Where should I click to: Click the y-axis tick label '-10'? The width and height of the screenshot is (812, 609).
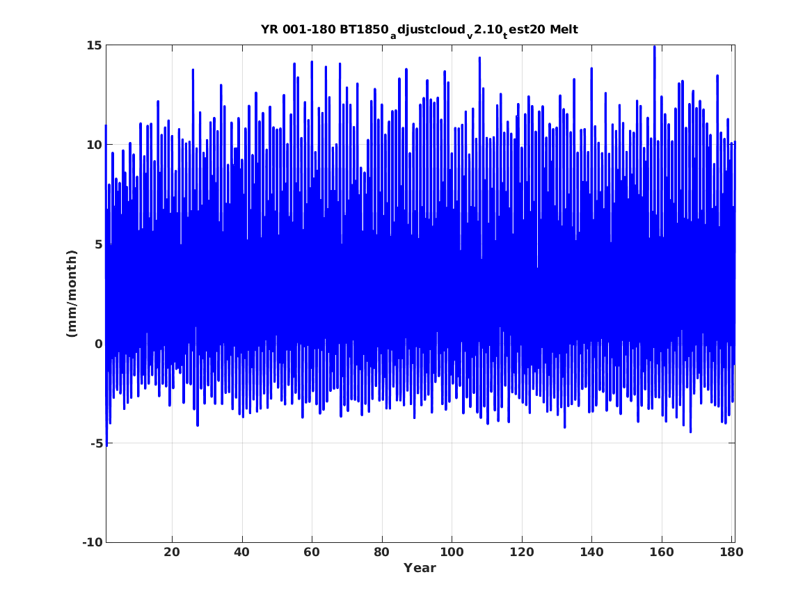[92, 542]
